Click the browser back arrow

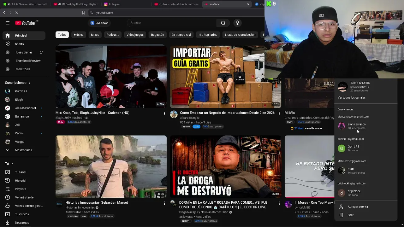point(4,13)
